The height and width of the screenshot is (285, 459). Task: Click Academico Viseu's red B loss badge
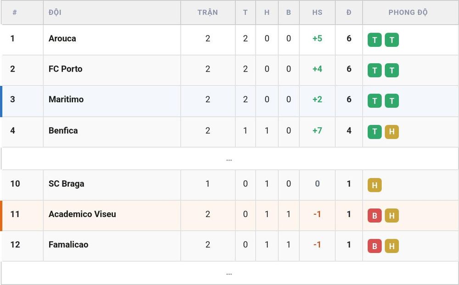(x=375, y=215)
